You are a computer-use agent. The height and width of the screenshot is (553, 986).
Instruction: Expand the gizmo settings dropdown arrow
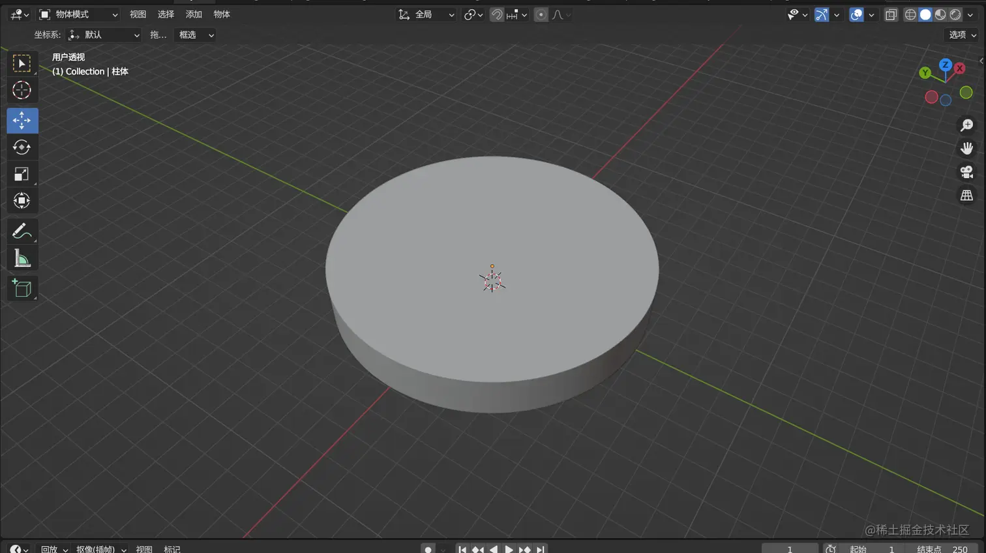click(837, 14)
